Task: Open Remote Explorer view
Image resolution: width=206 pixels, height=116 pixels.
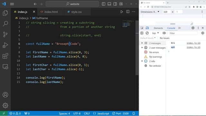Action: pos(5,67)
